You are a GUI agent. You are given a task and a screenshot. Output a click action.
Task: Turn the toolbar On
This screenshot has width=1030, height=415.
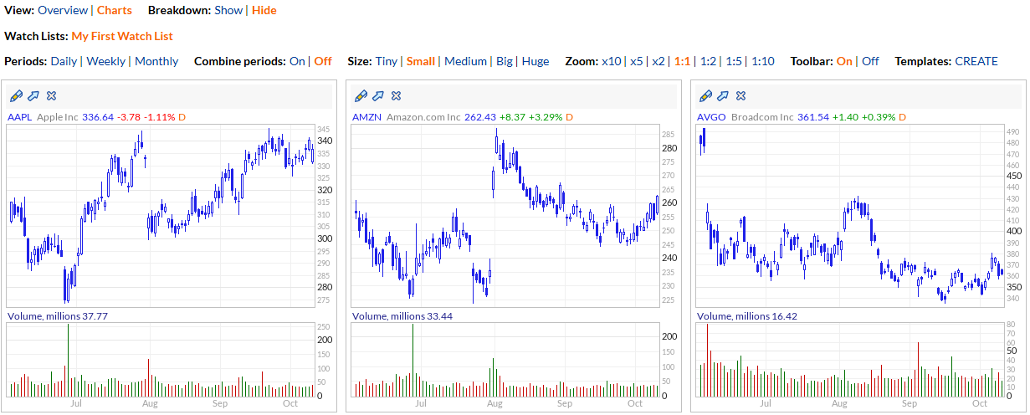pyautogui.click(x=844, y=61)
